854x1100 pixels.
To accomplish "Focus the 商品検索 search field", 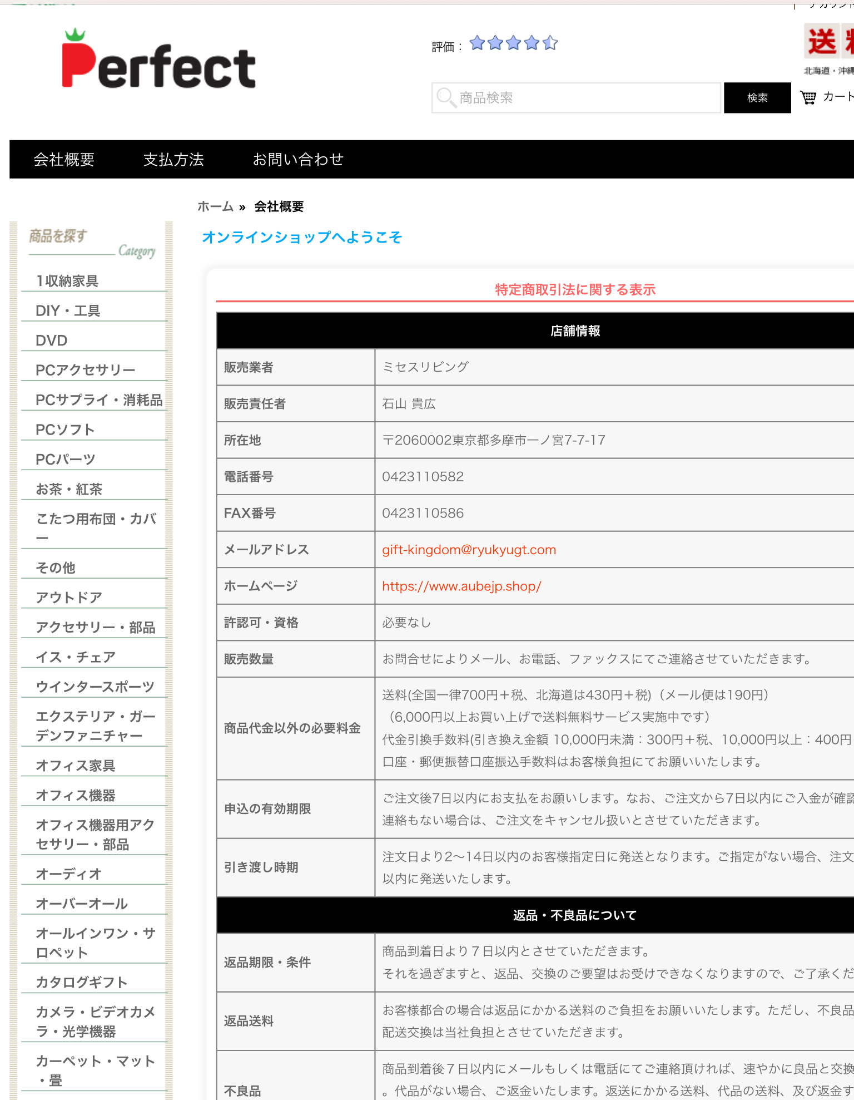I will tap(576, 98).
